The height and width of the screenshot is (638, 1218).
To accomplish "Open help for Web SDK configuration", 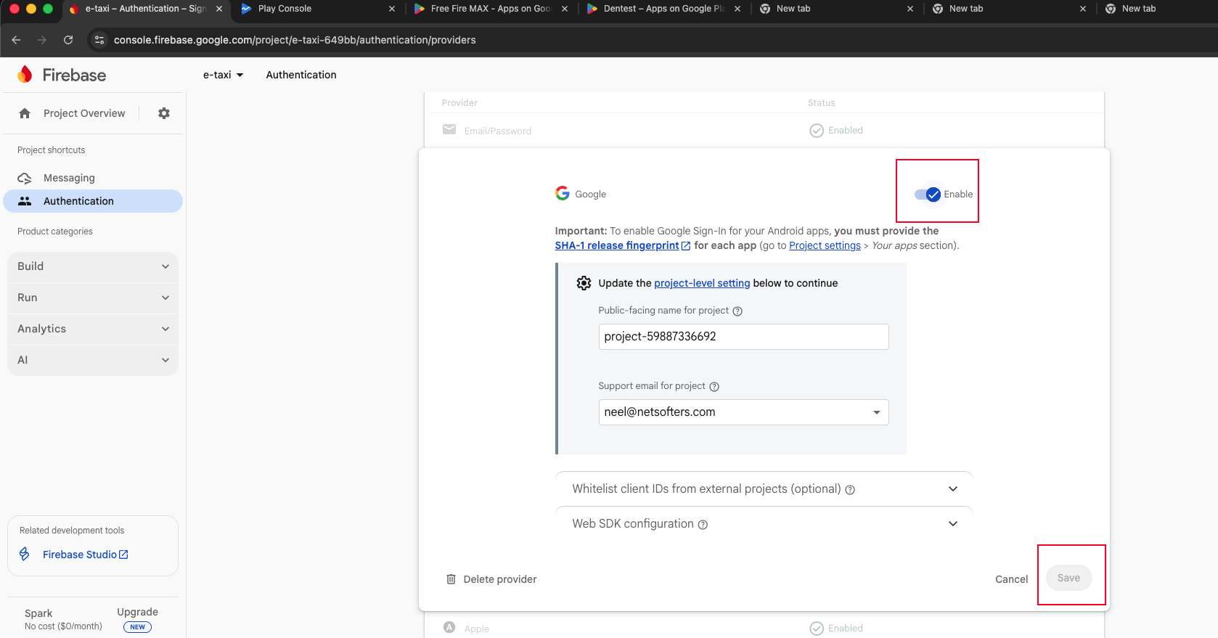I will 703,525.
